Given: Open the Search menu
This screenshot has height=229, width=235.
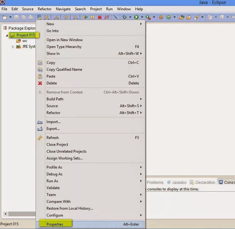Looking at the screenshot, I should coord(80,9).
